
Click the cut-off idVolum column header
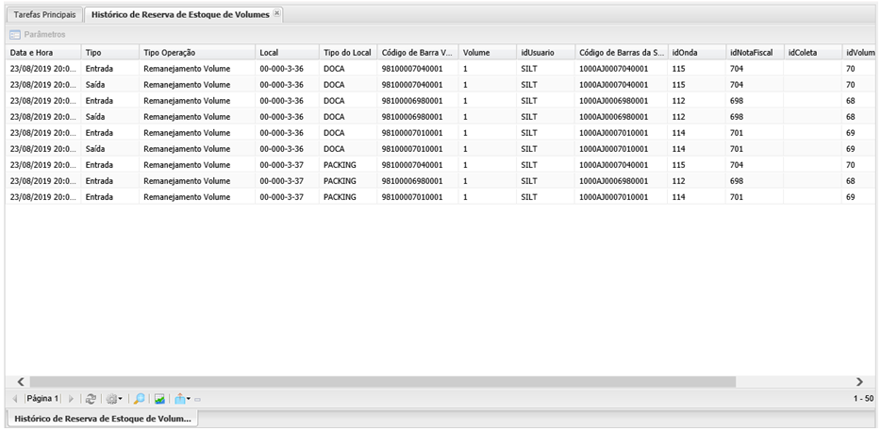pos(859,53)
